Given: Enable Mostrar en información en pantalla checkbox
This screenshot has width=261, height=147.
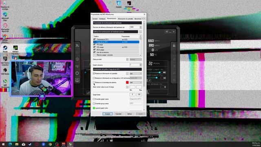Looking at the screenshot, I should 94,73.
